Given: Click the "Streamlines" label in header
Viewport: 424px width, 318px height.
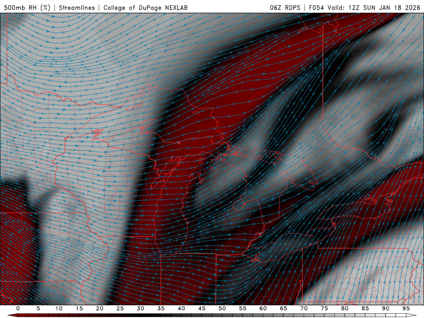Looking at the screenshot, I should (77, 7).
